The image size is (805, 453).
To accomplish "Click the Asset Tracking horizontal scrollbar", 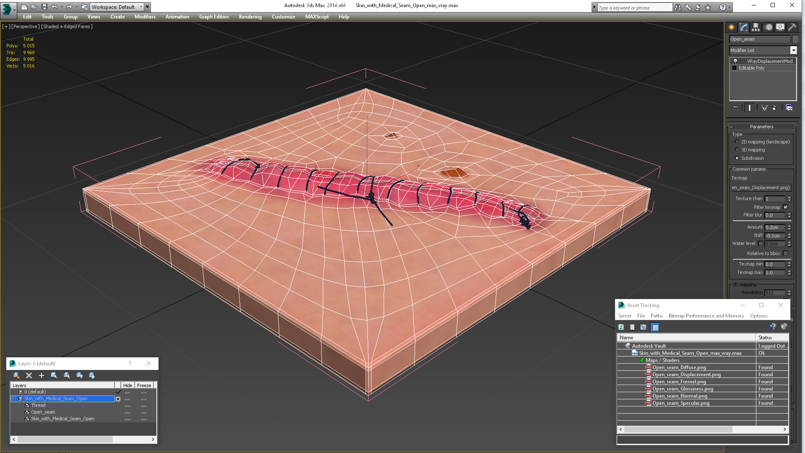I will tap(703, 429).
